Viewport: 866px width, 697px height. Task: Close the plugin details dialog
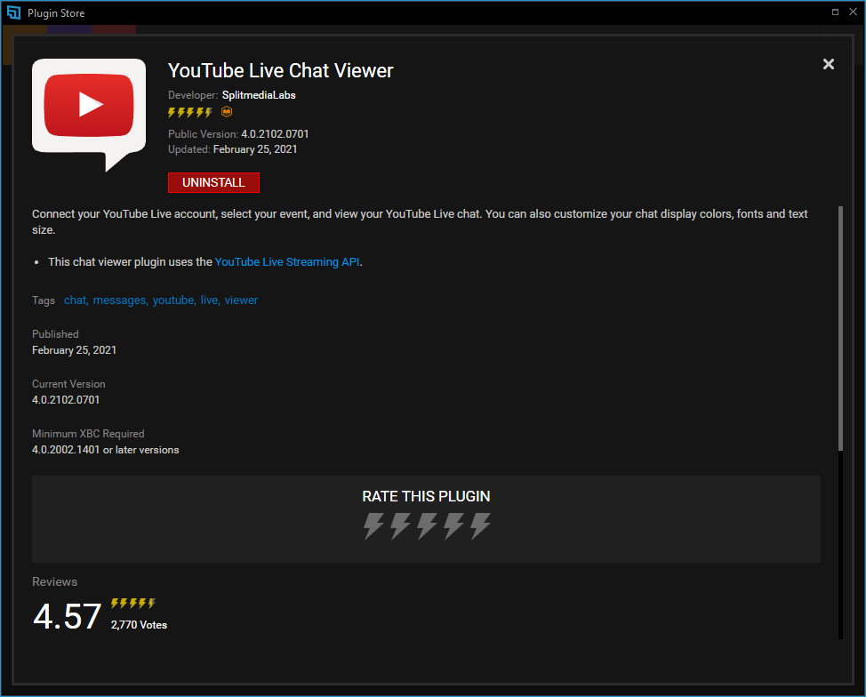[829, 64]
